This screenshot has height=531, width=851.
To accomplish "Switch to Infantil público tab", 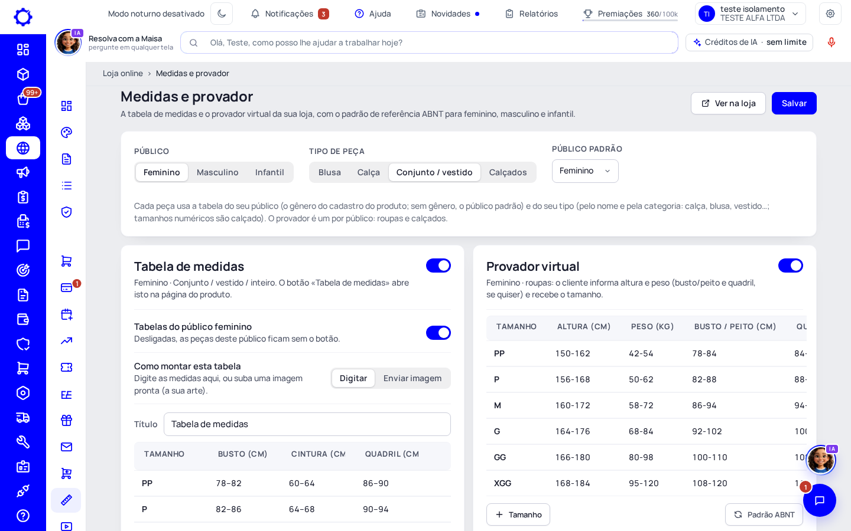I will (x=269, y=172).
